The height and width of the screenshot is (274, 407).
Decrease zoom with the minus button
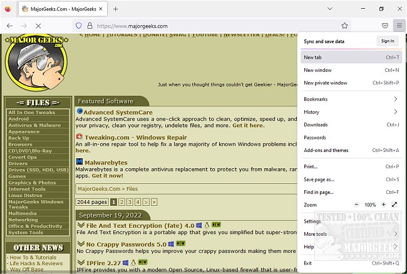pyautogui.click(x=356, y=205)
